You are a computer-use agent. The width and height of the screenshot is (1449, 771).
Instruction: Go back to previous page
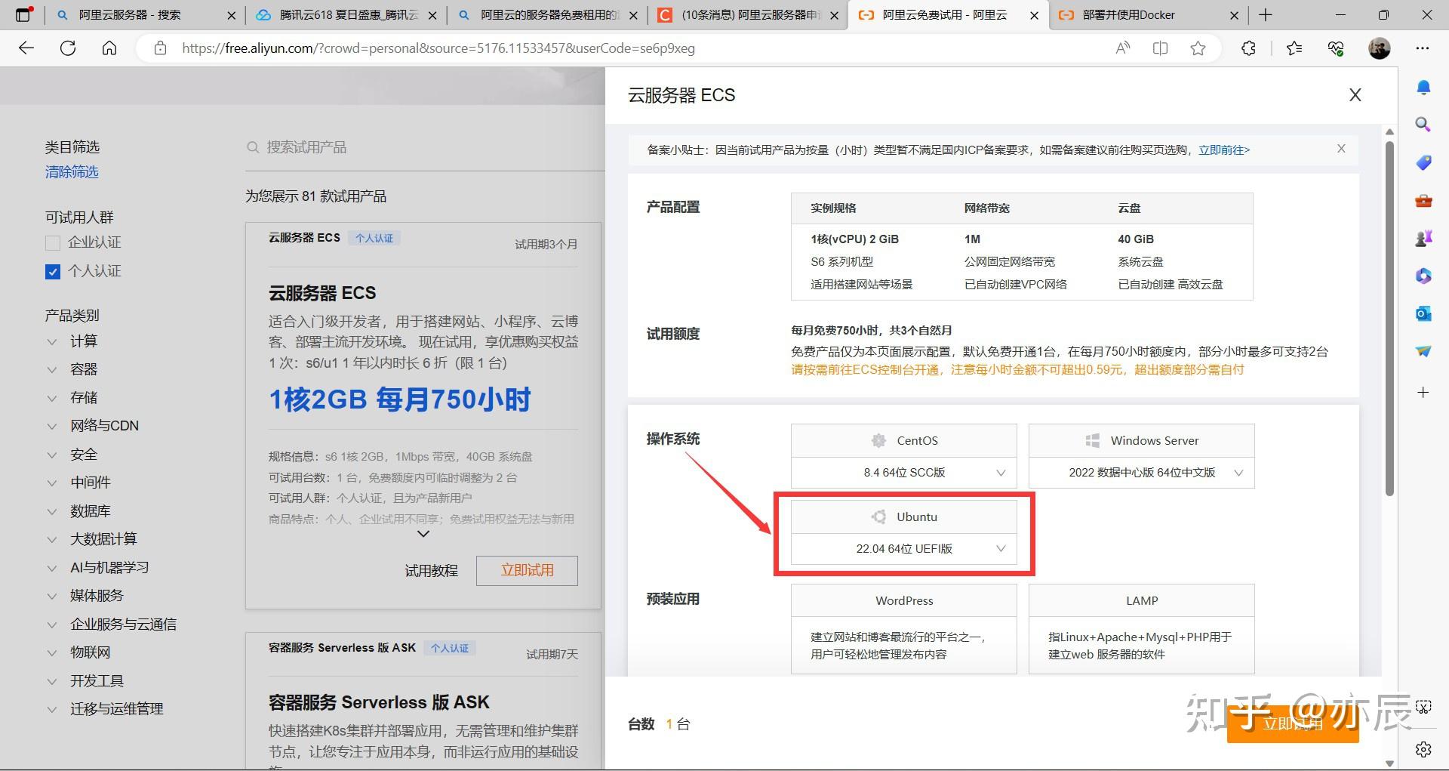pos(26,48)
